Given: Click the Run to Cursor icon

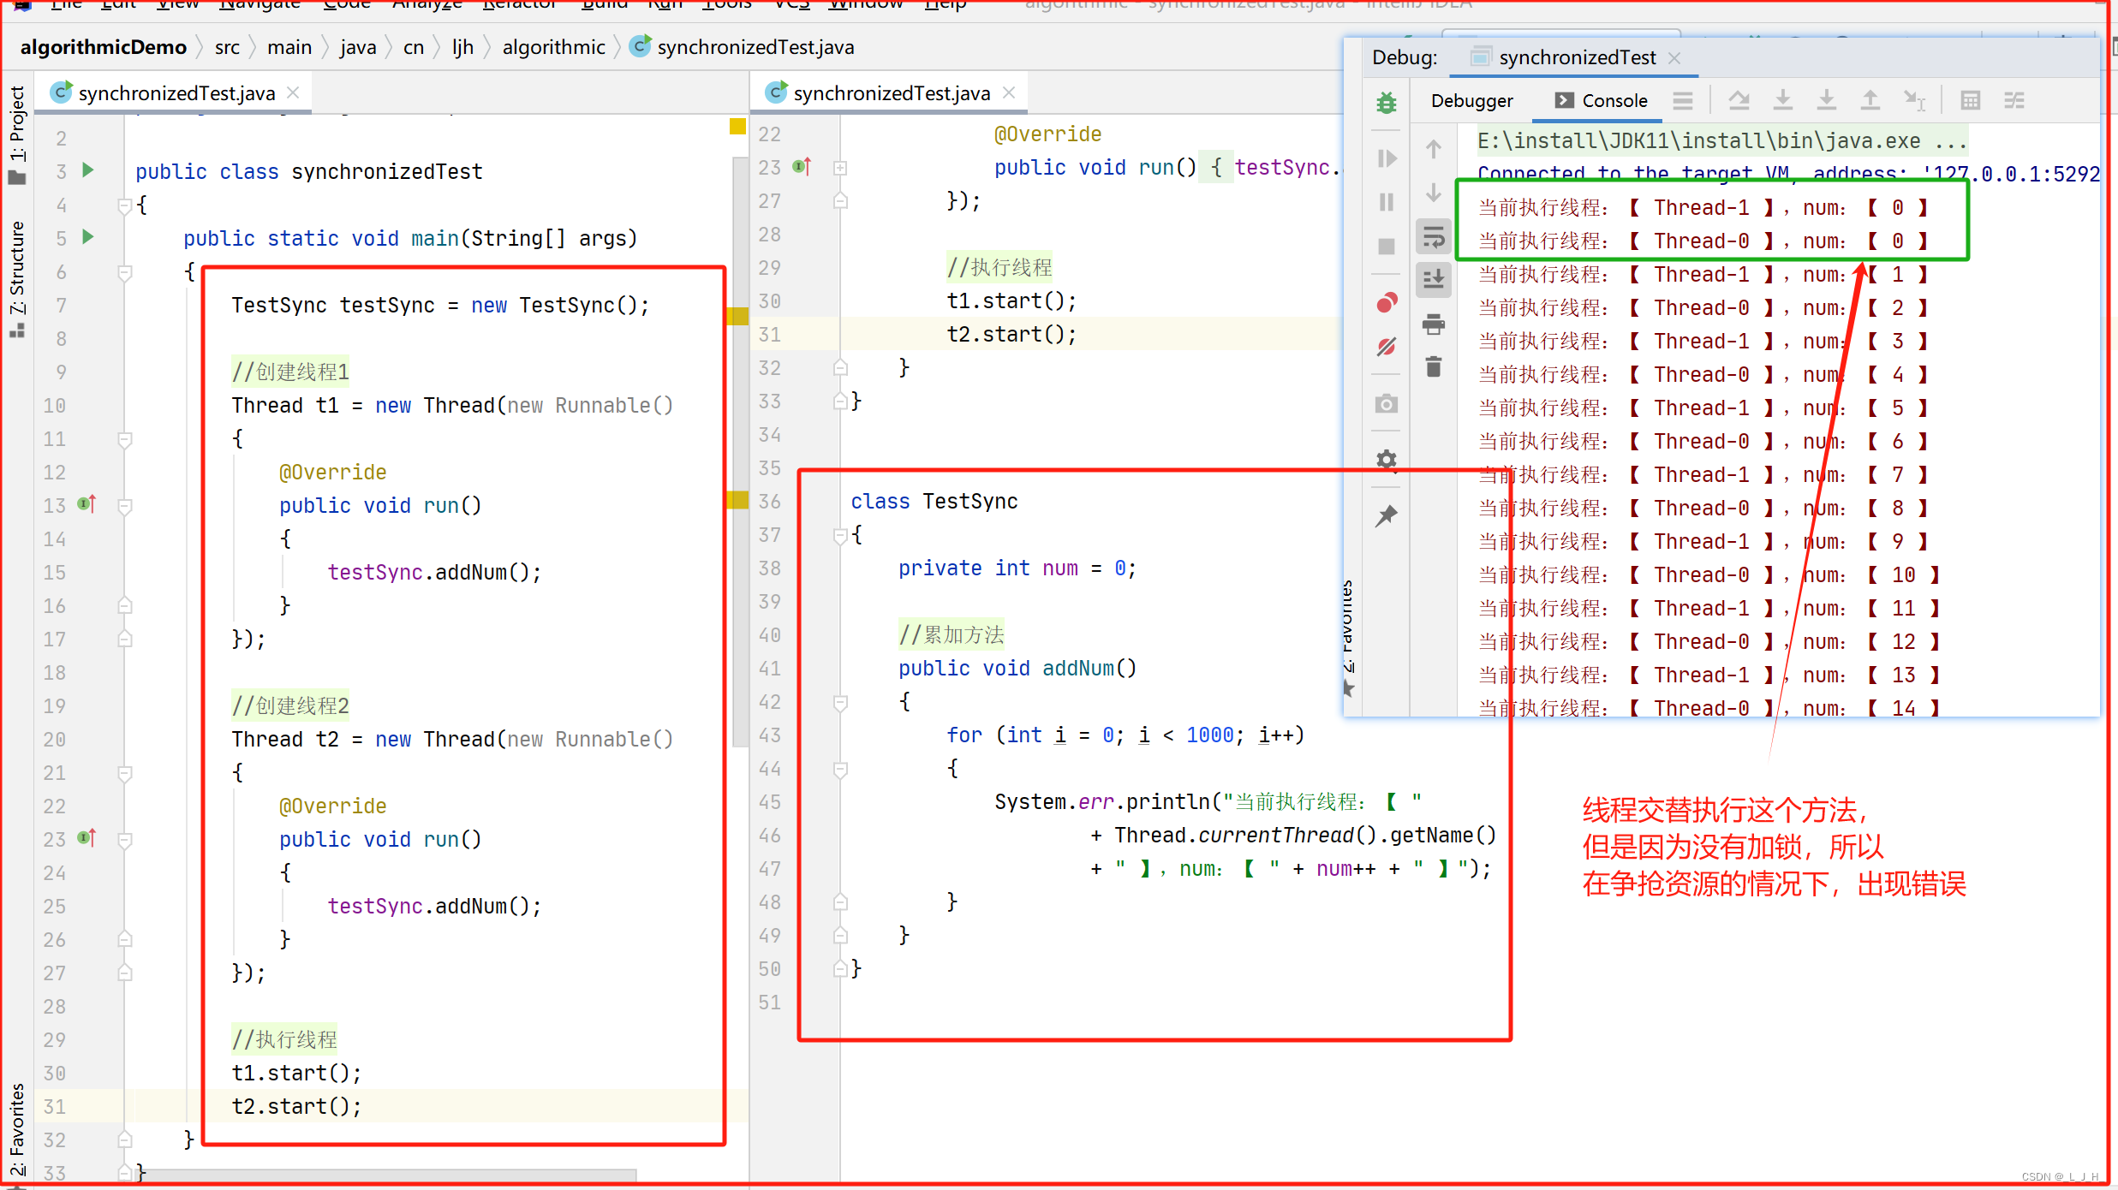Looking at the screenshot, I should (x=1915, y=101).
